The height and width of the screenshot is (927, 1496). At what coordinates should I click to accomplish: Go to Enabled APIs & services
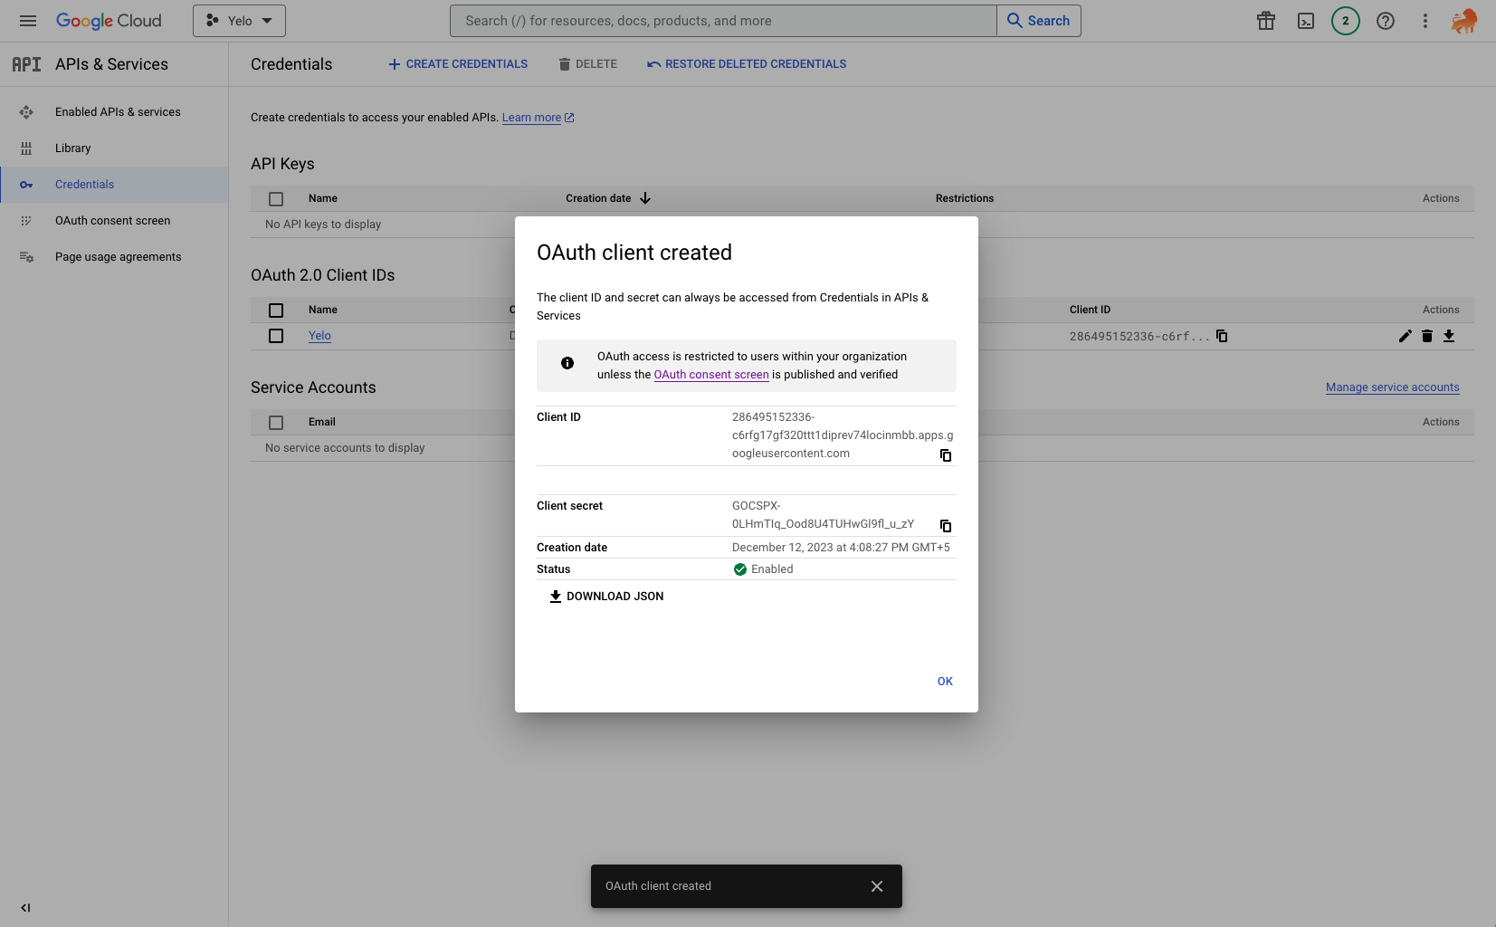(x=118, y=112)
